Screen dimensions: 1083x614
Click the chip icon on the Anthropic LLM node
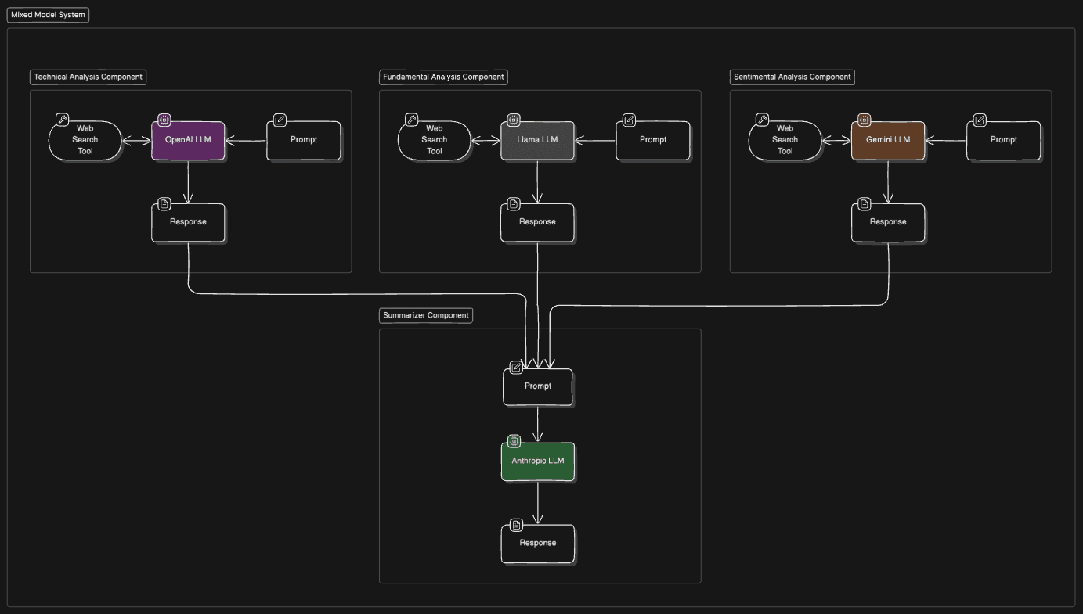click(514, 441)
